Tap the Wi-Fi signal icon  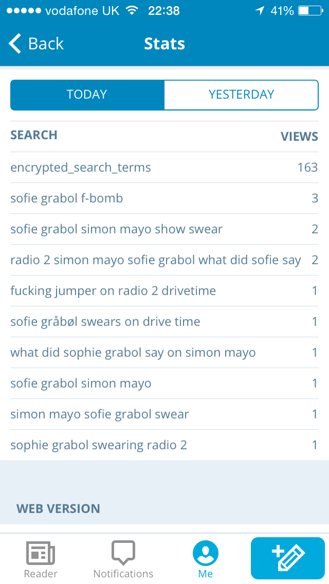[132, 10]
